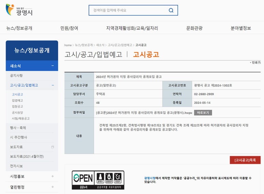Viewport: 264px width, 194px height.
Task: Click the 공공누리 OPEN license badge
Action: (98, 180)
